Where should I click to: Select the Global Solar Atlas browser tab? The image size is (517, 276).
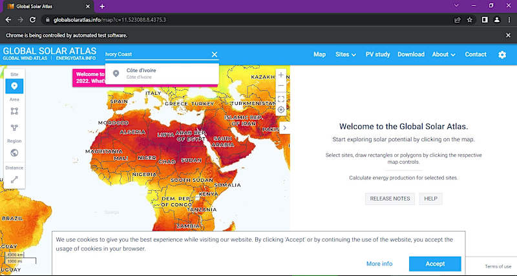pyautogui.click(x=49, y=6)
